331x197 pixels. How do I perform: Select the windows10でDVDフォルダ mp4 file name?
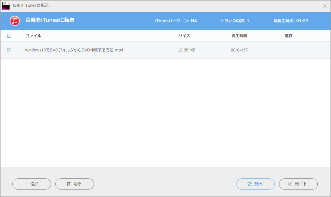(74, 50)
